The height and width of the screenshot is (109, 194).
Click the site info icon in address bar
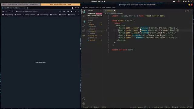(17, 12)
